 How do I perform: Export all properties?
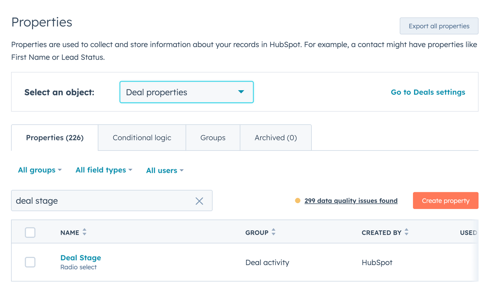point(439,26)
